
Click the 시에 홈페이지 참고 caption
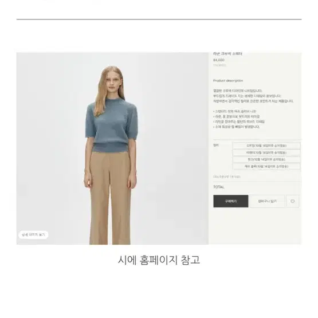tap(159, 260)
